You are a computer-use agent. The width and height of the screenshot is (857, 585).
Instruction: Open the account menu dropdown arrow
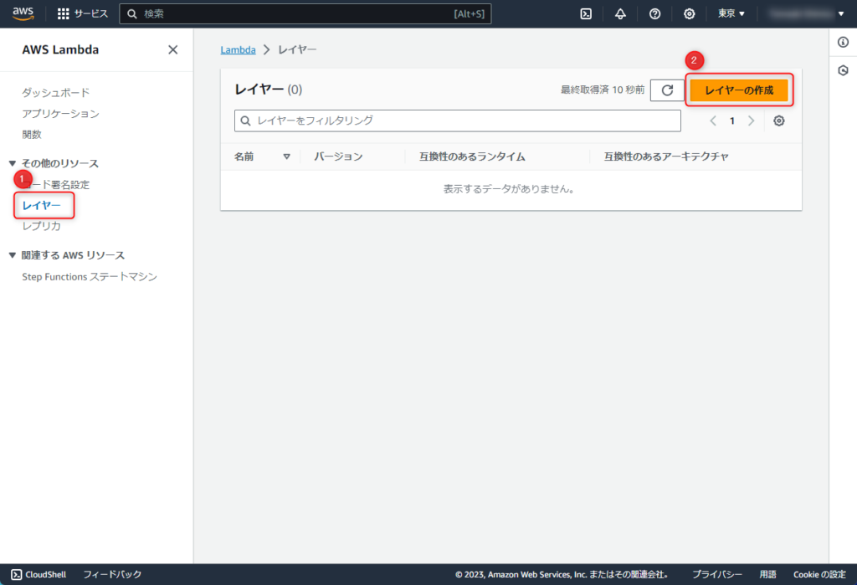[840, 13]
